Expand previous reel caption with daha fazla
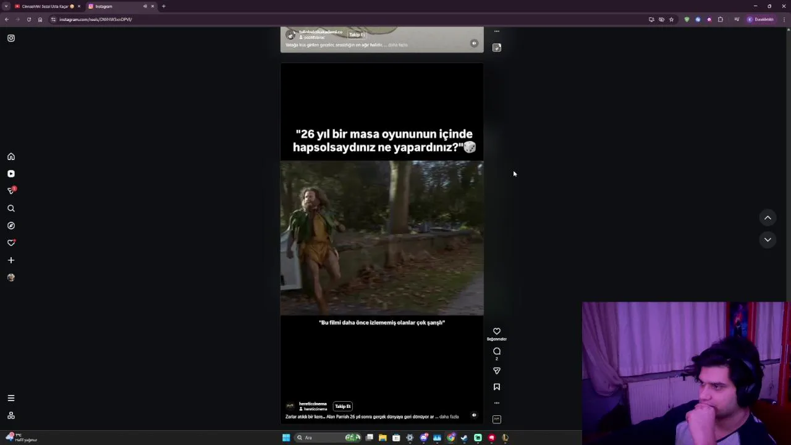Screen dimensions: 791x445 coord(398,45)
